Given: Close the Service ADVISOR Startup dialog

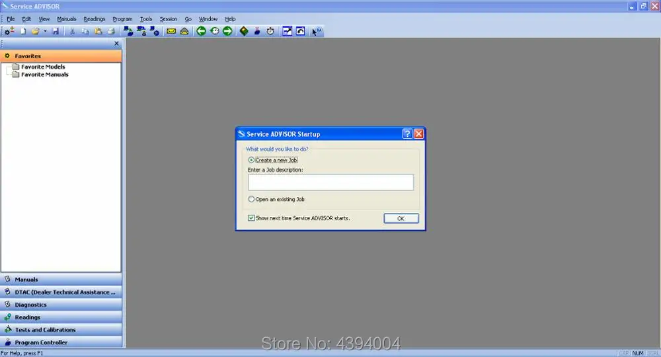Looking at the screenshot, I should click(x=418, y=134).
